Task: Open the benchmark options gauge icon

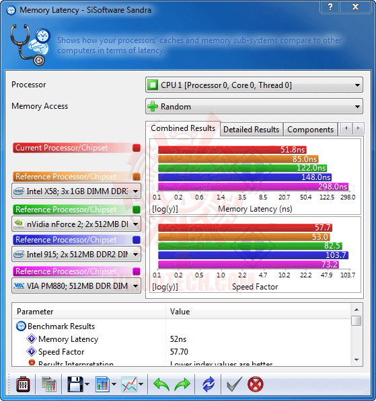Action: pos(23,384)
